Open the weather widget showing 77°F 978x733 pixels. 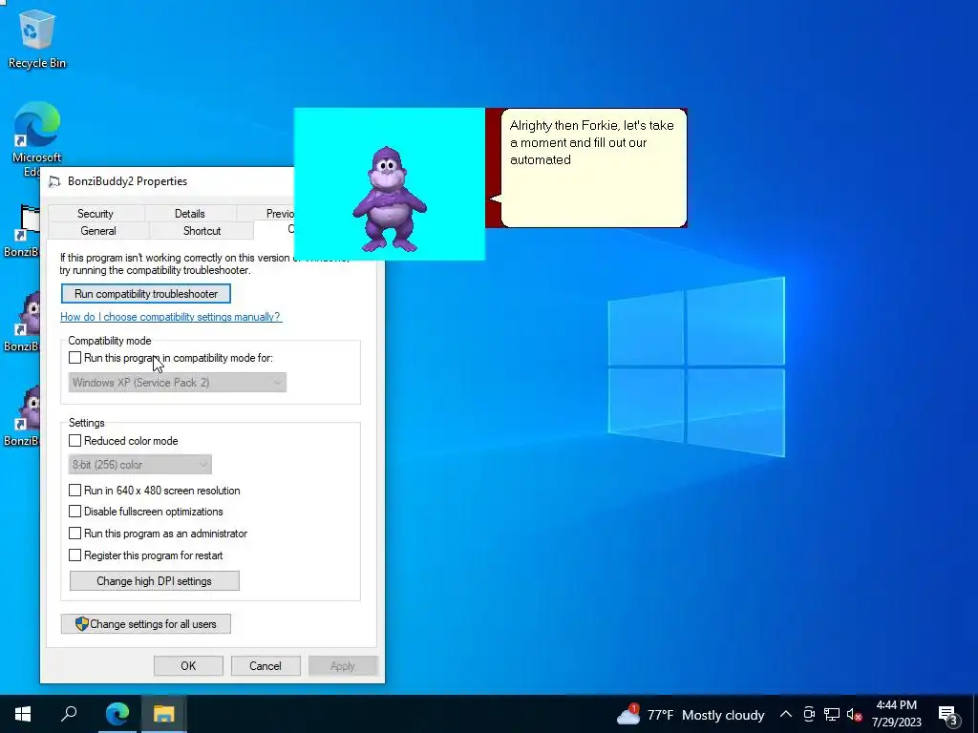[691, 714]
